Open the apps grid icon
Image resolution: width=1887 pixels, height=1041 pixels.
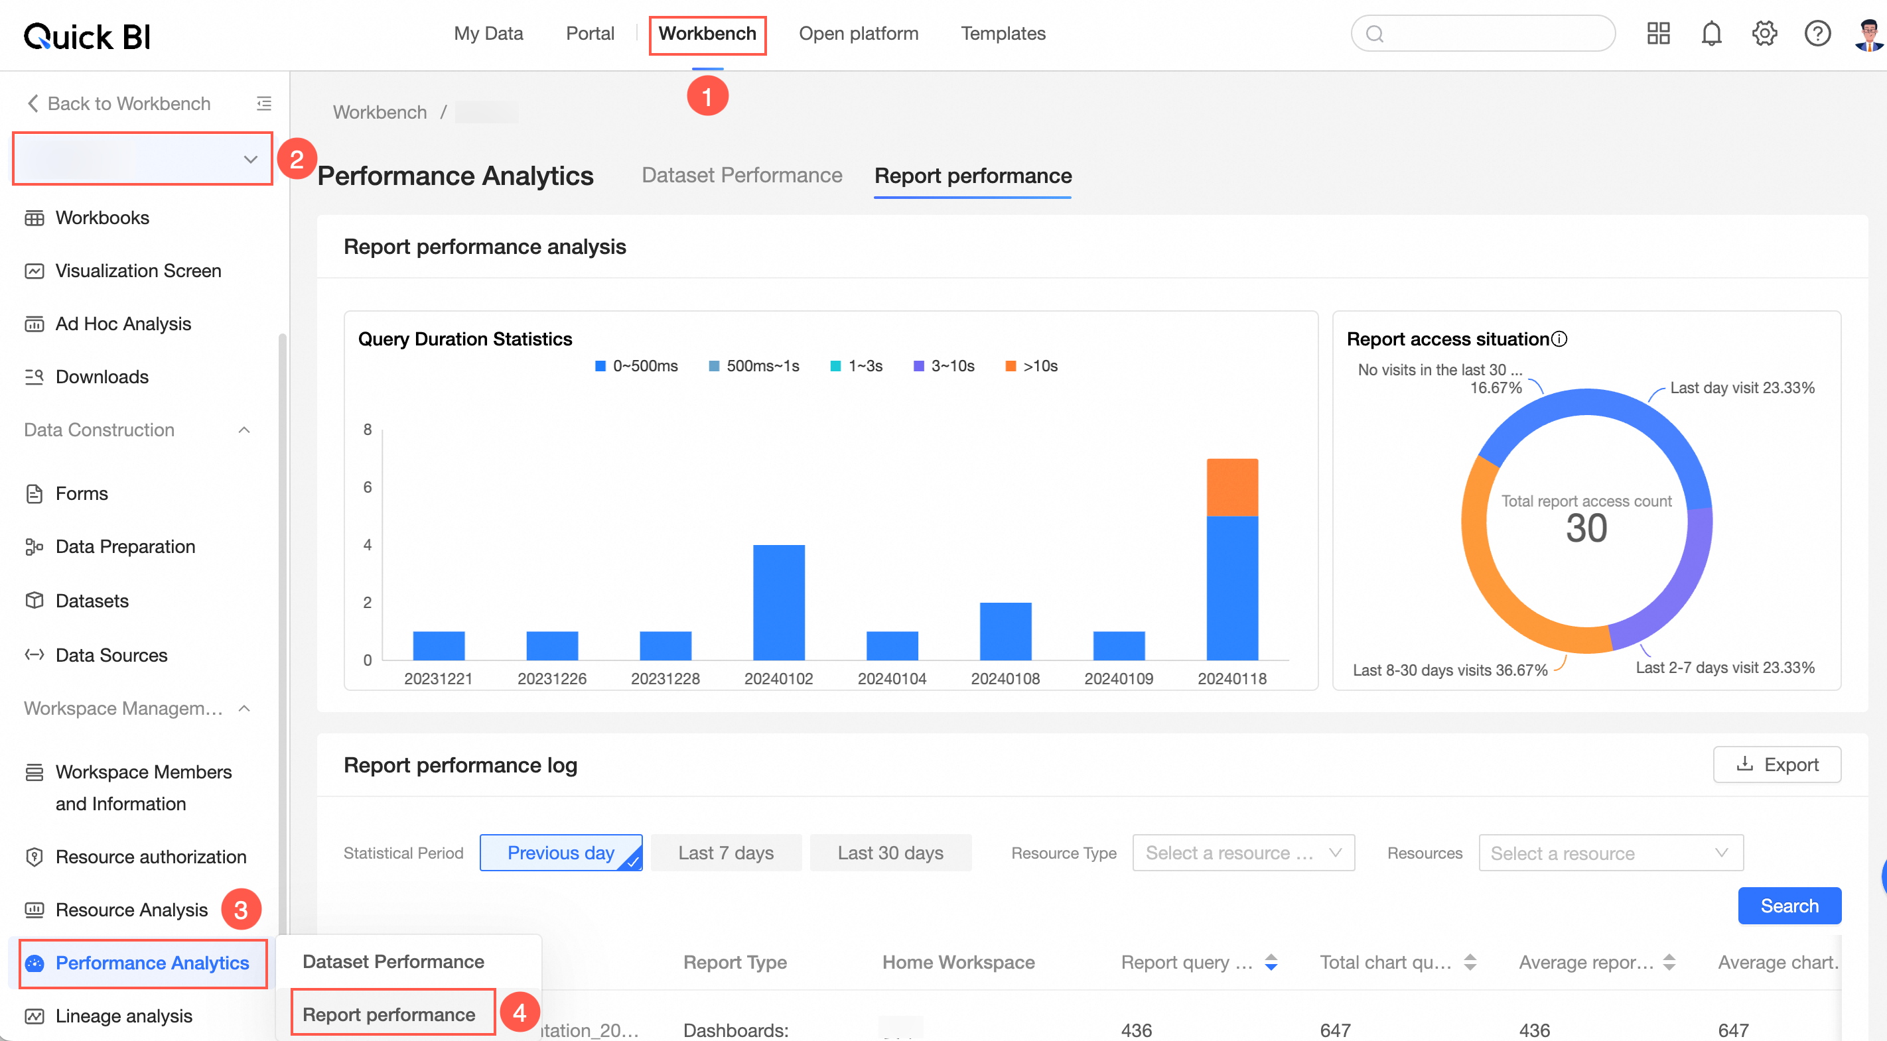click(x=1659, y=34)
